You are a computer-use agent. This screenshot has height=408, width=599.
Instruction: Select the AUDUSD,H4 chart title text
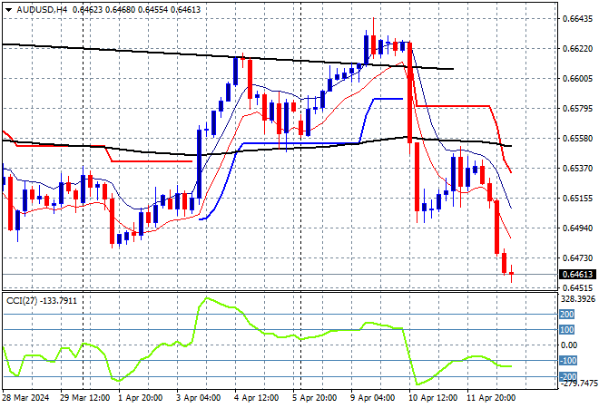pos(42,10)
